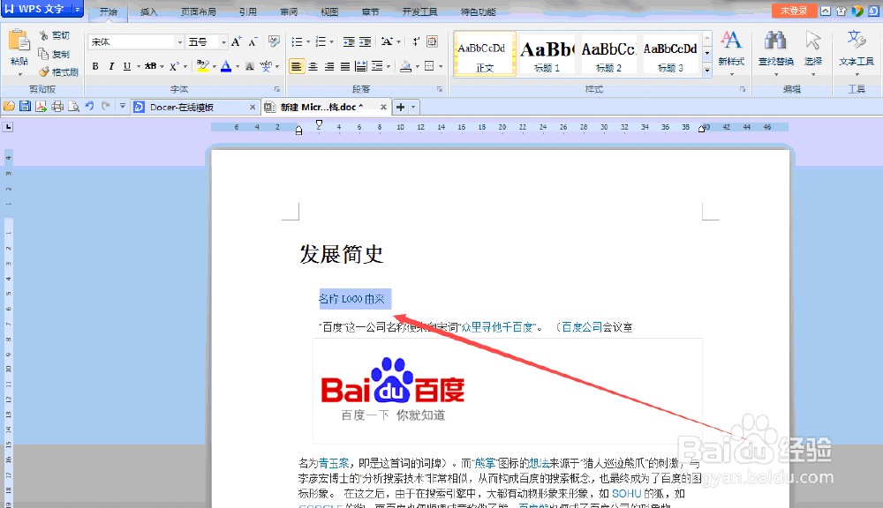The height and width of the screenshot is (508, 883).
Task: Open the 插入 (Insert) ribbon tab
Action: pos(148,11)
